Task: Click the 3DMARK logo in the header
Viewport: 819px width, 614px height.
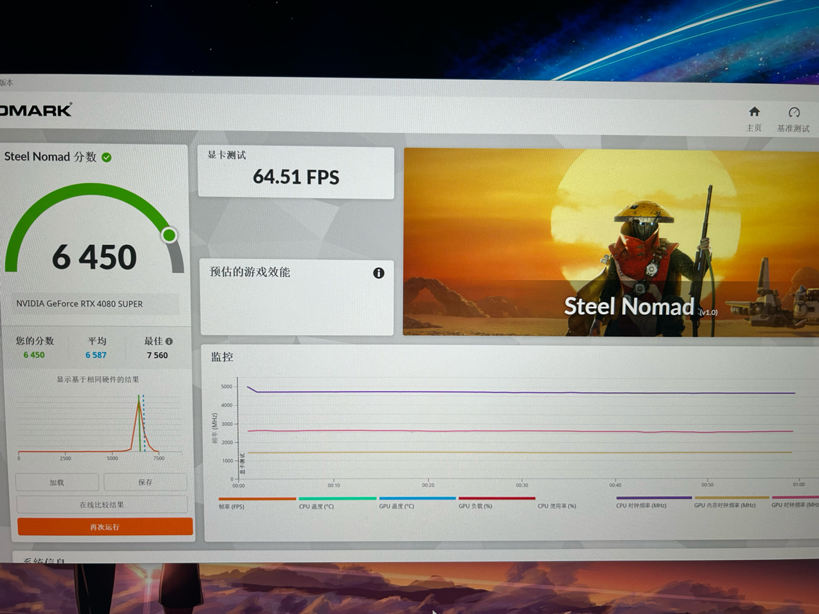Action: [x=35, y=109]
